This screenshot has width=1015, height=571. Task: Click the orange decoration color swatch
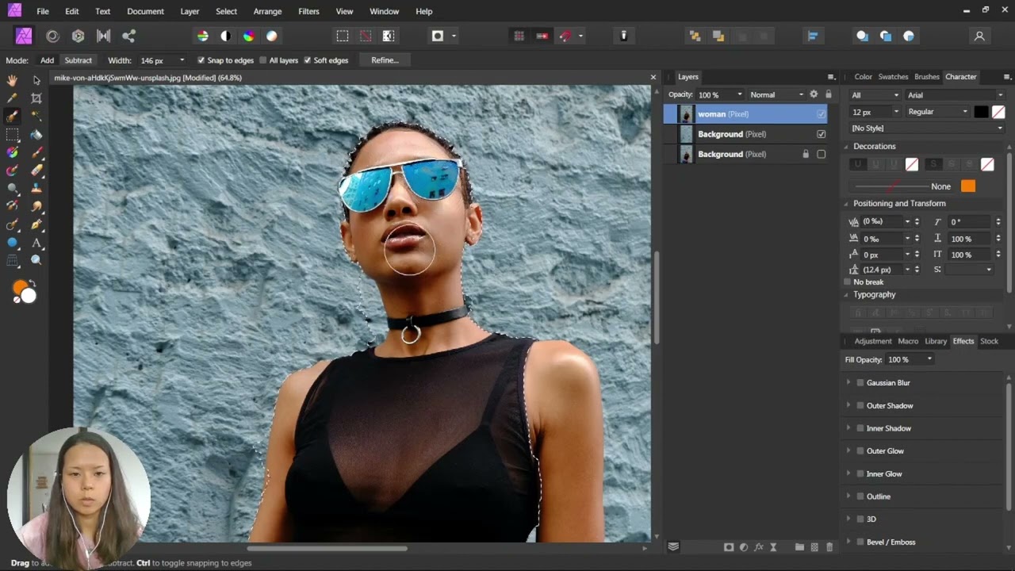point(968,186)
